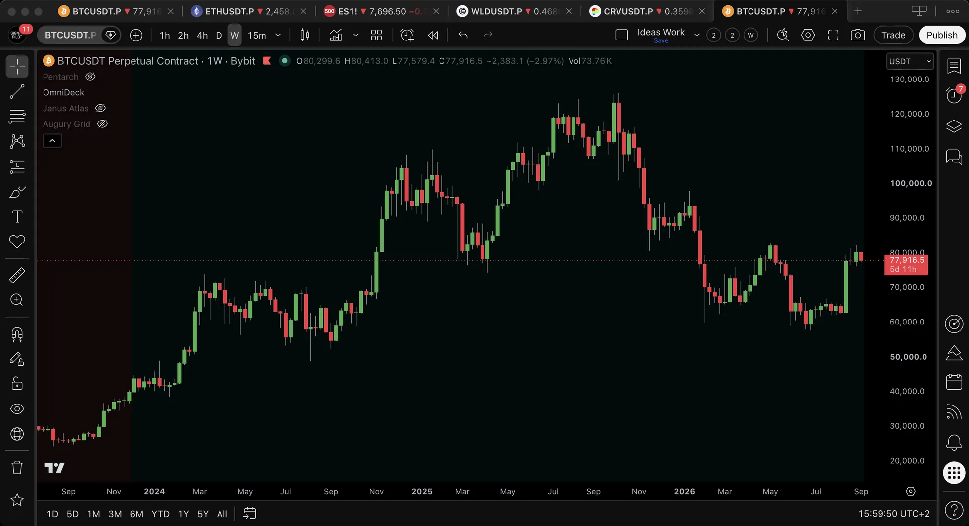
Task: Open the object tree layers panel
Action: pos(954,126)
